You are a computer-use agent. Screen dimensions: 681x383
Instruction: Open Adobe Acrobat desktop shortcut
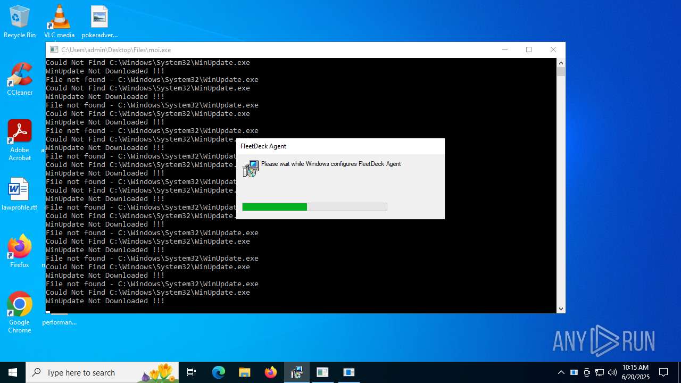point(20,140)
